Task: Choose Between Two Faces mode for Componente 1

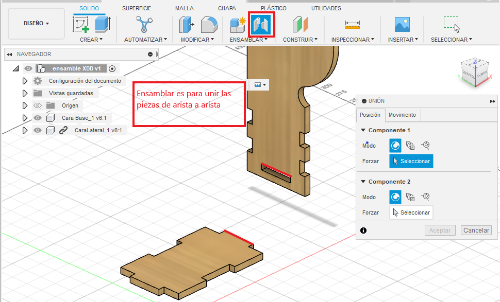Action: point(410,146)
